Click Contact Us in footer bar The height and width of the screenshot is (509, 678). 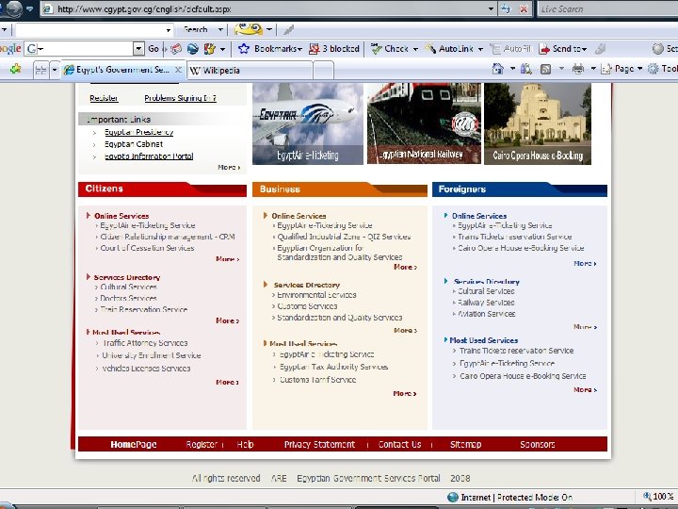tap(399, 445)
